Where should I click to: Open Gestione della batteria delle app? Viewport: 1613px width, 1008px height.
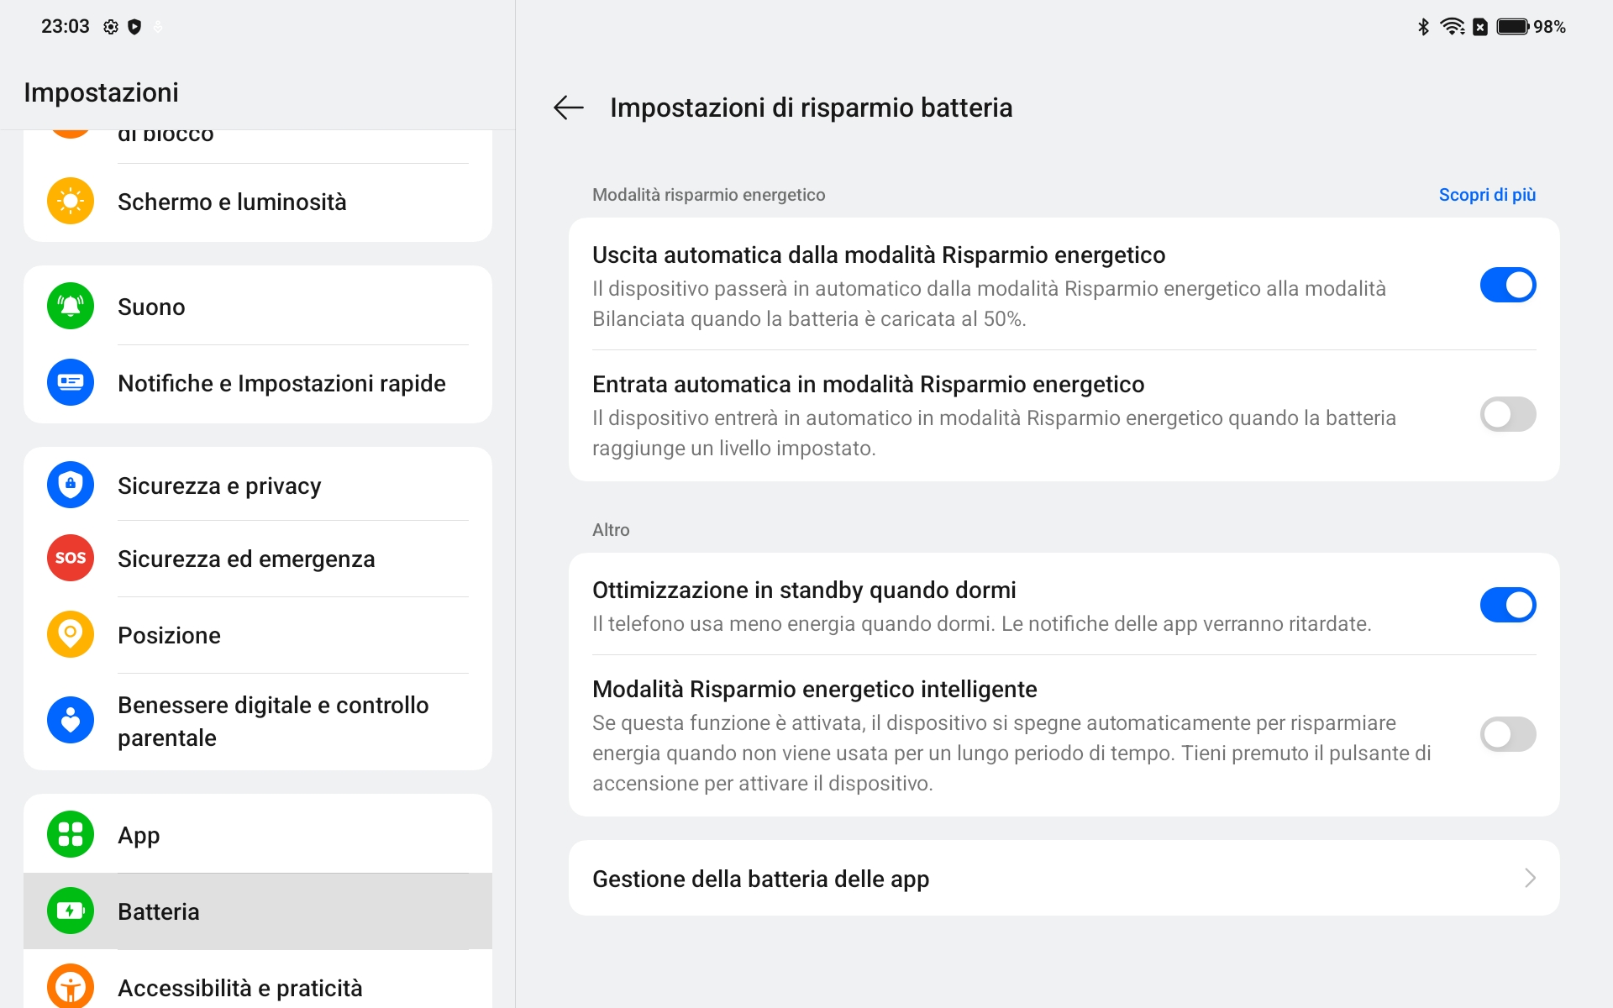(1064, 878)
